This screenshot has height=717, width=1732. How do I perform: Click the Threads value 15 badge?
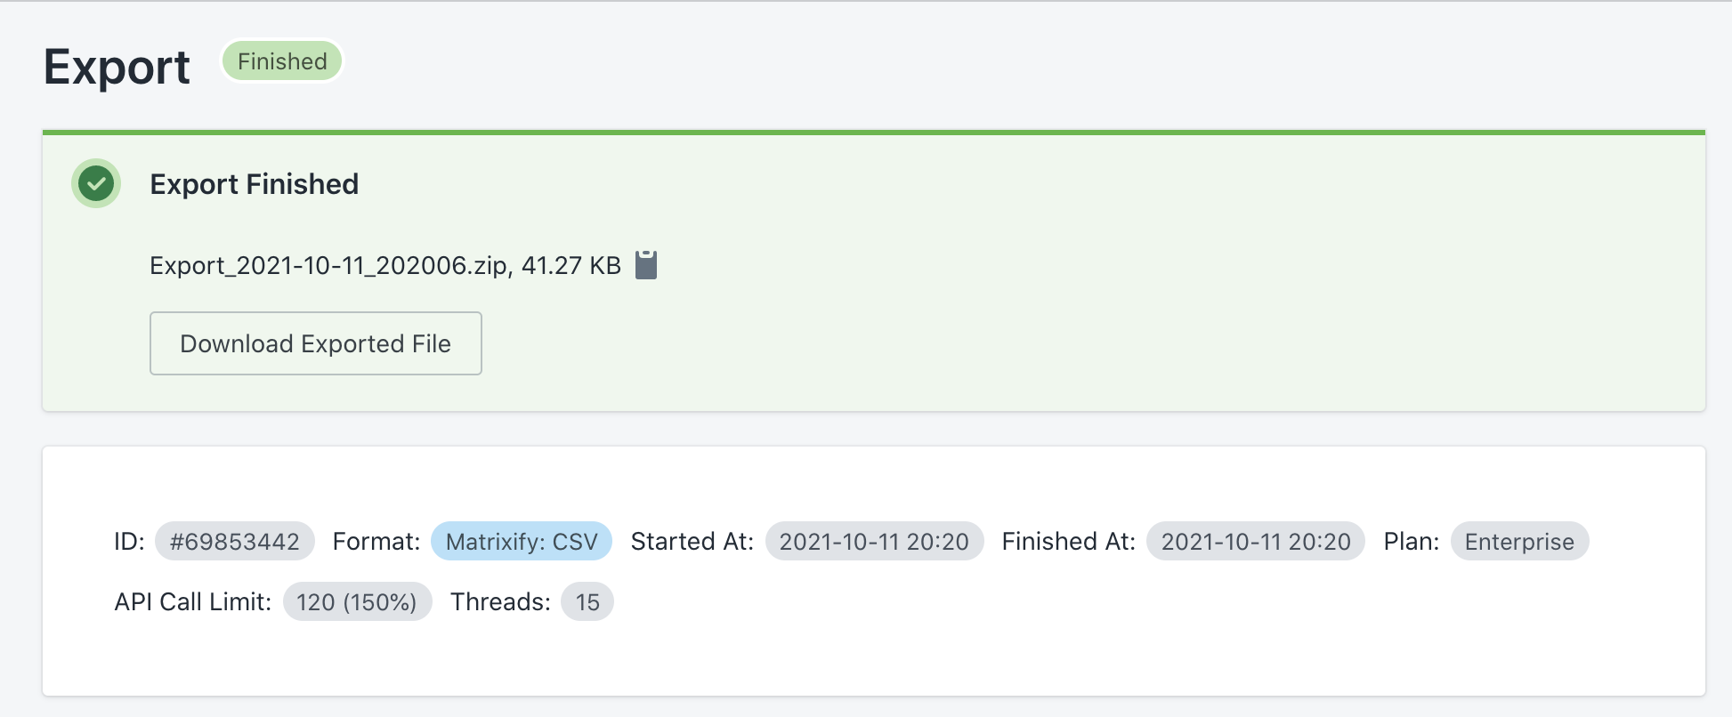pos(587,601)
